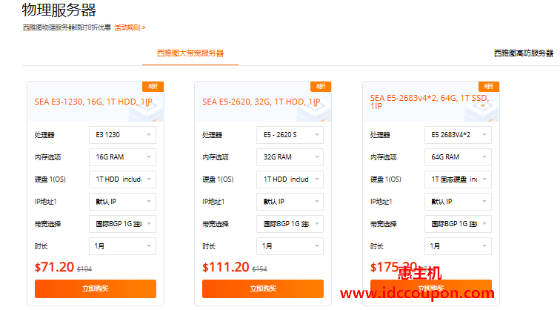This screenshot has height=310, width=560.
Task: Click the SEA E5-2620, 32G, 1T HDD title
Action: 261,102
